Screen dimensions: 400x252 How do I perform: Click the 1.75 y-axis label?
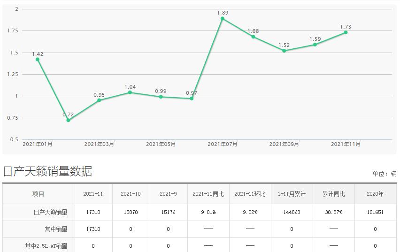click(x=13, y=31)
